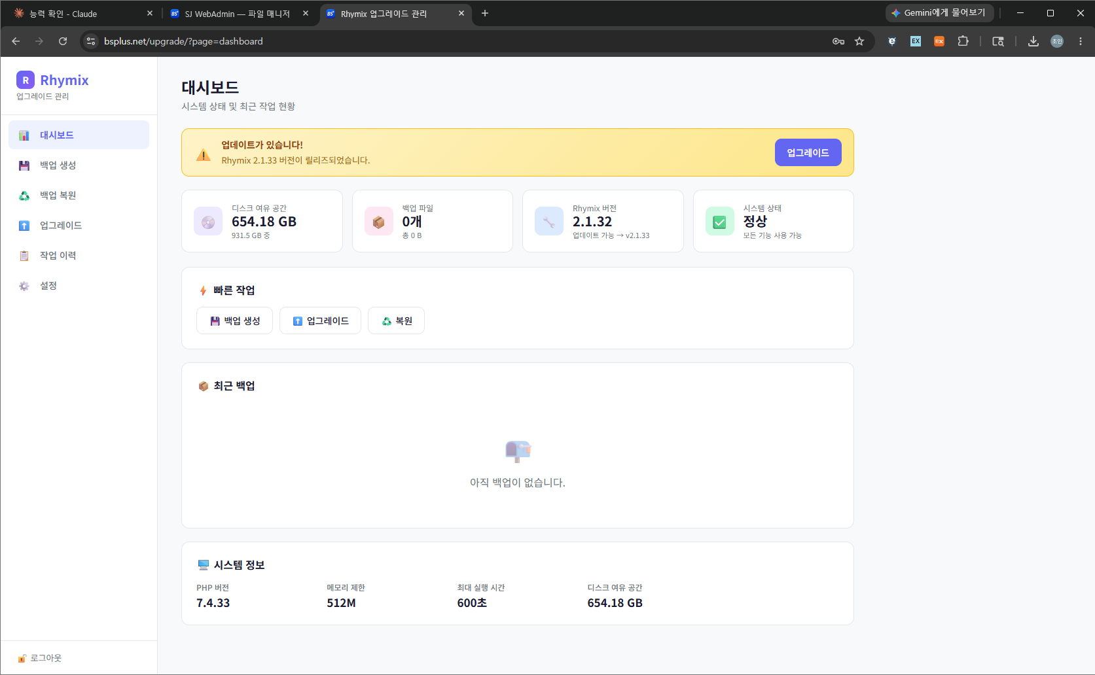
Task: Open the Chrome three-dot menu
Action: coord(1081,41)
